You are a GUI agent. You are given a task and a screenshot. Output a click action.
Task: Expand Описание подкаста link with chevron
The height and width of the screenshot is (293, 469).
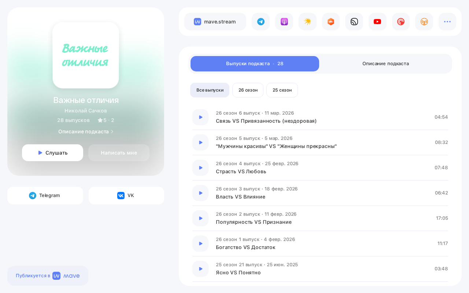click(86, 131)
